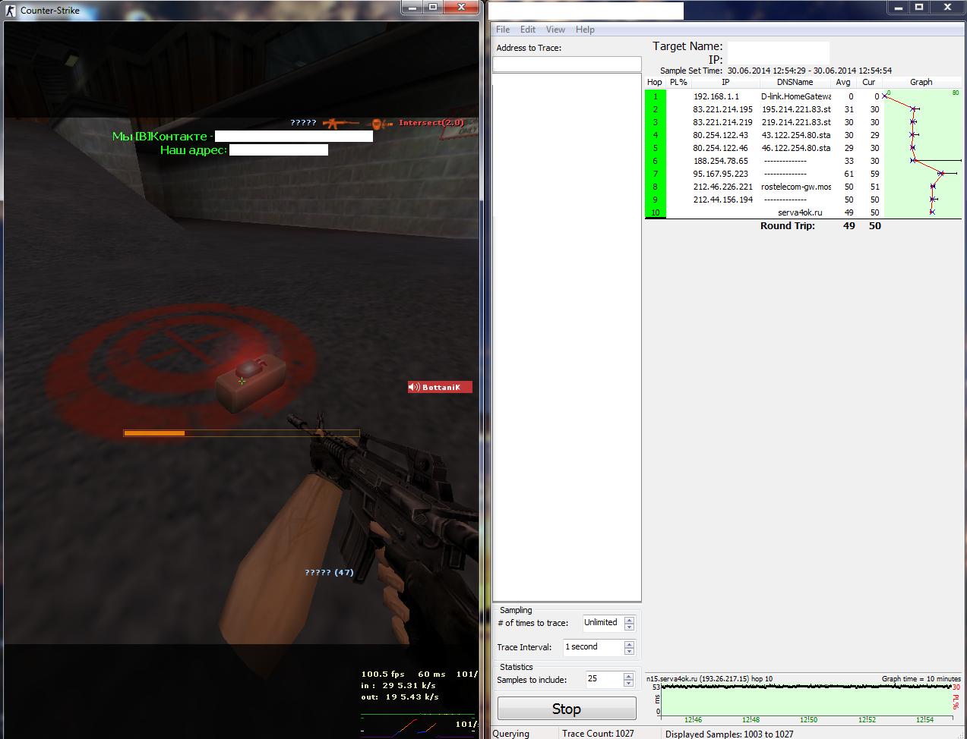Click the Displayed Samples status entry
Image resolution: width=967 pixels, height=739 pixels.
tap(729, 734)
